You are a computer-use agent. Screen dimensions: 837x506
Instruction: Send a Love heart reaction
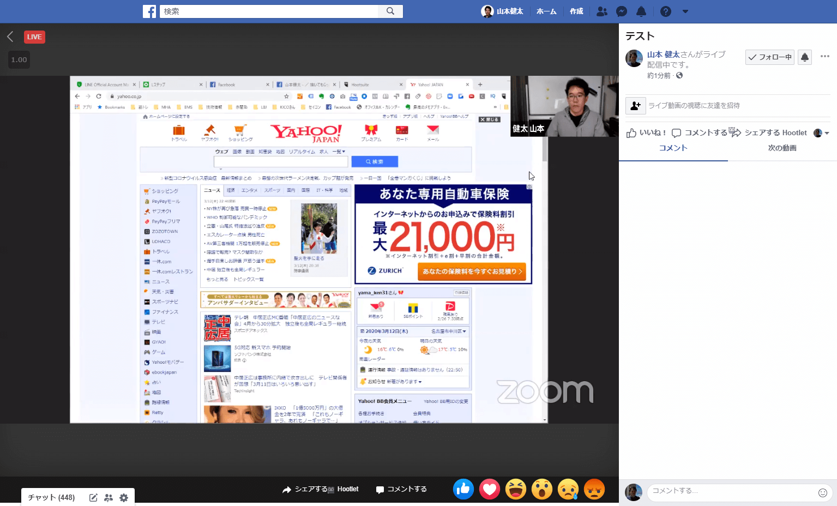point(490,490)
